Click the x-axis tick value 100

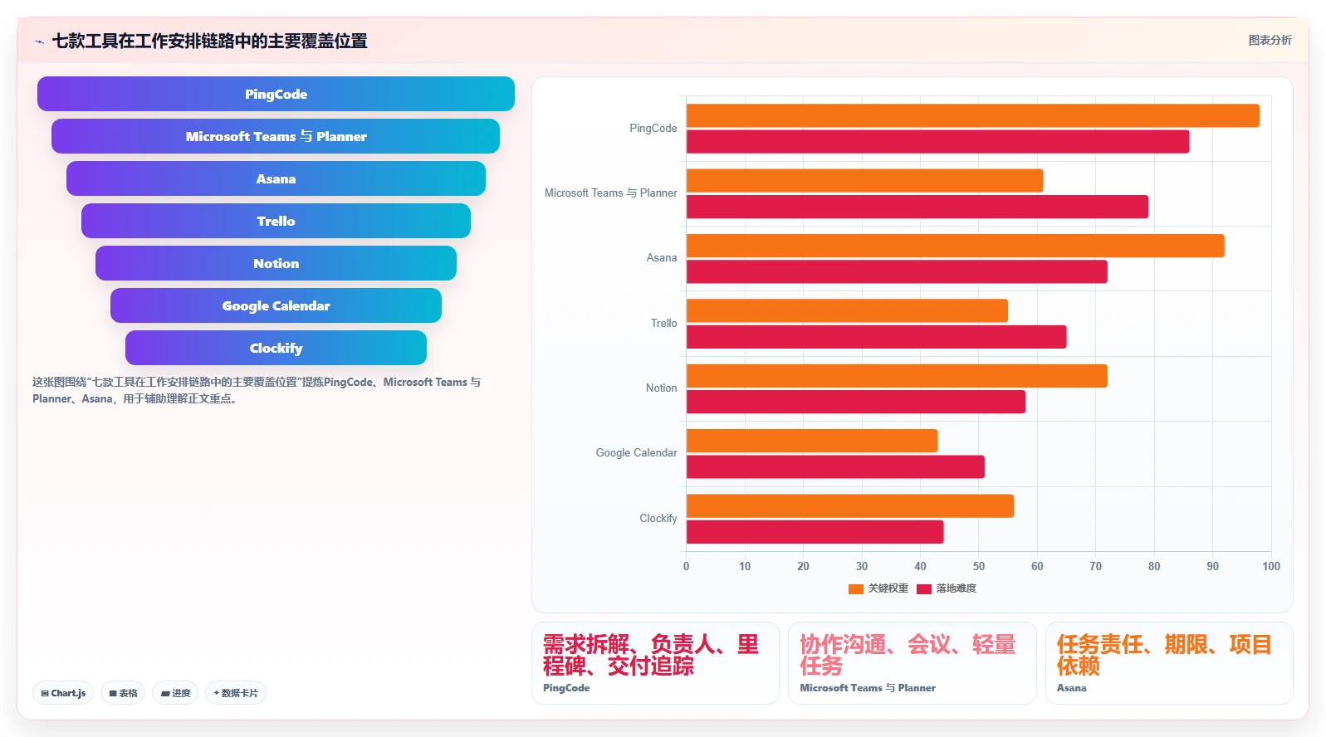click(x=1271, y=566)
